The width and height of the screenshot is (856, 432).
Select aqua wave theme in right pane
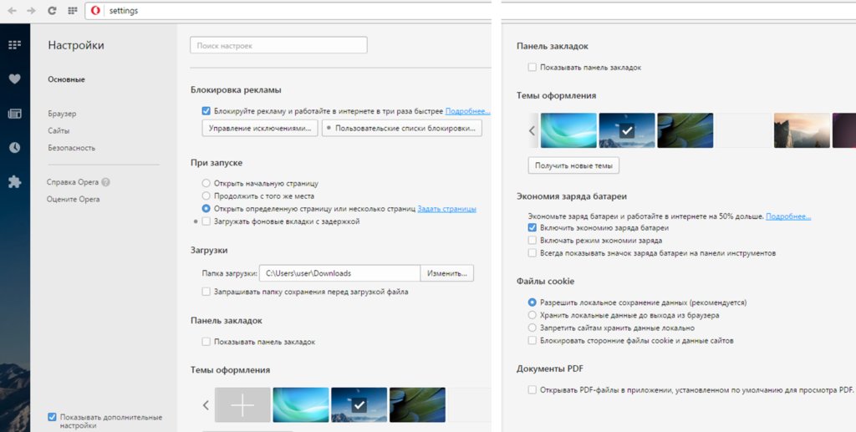[x=568, y=130]
